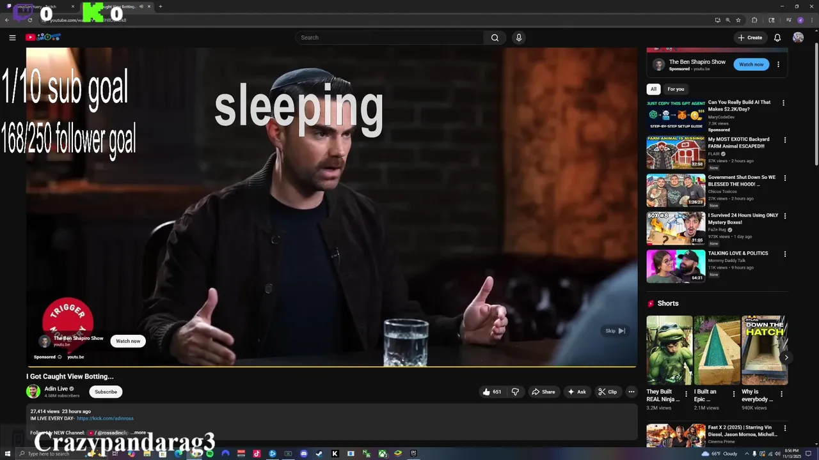This screenshot has width=819, height=460.
Task: Switch to Caught View Botting tab
Action: [117, 6]
